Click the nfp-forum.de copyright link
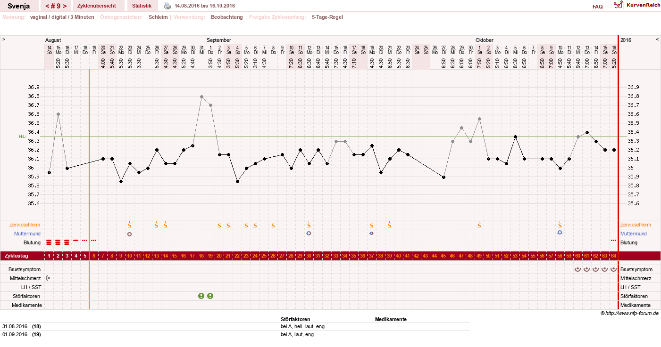 point(629,313)
